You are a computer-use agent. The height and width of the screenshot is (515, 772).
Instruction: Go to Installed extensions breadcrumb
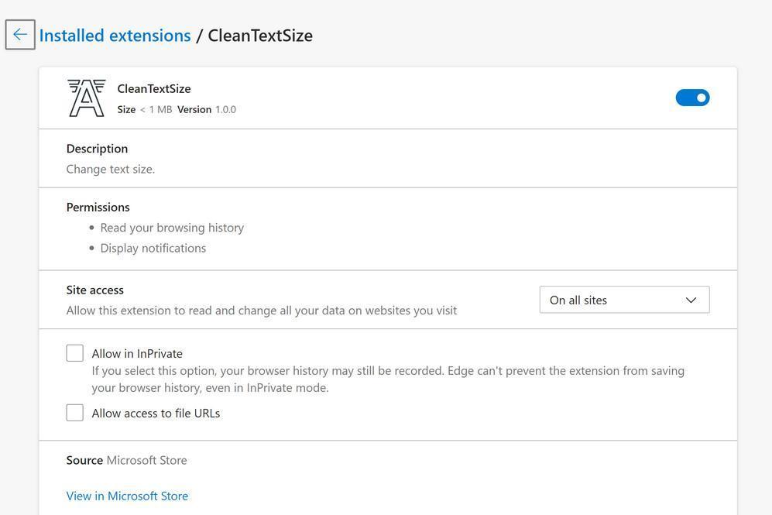(x=115, y=36)
